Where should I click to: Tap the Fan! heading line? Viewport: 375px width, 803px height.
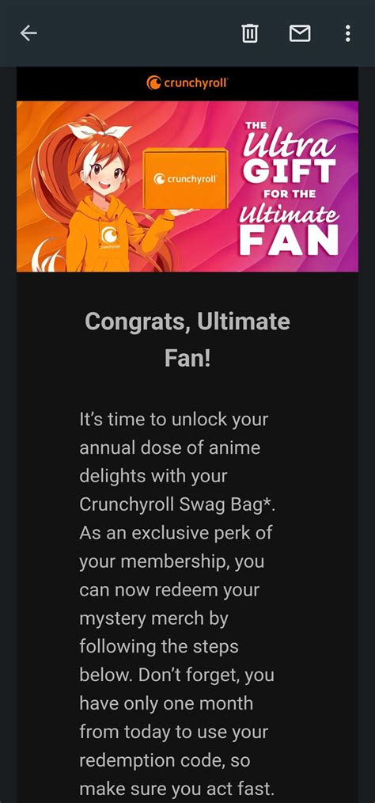click(187, 359)
